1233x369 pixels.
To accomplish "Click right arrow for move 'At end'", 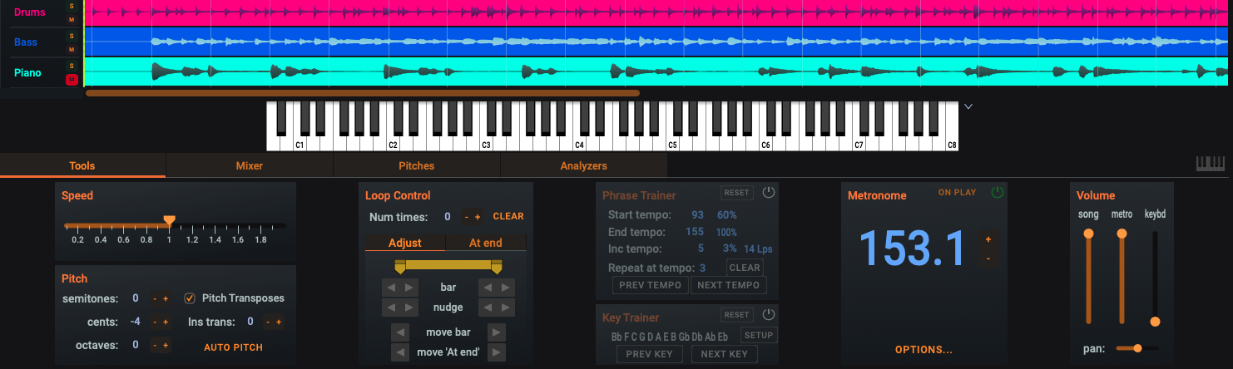I will coord(497,352).
